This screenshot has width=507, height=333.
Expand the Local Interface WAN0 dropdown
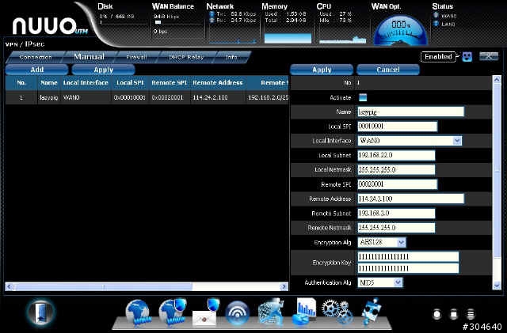pyautogui.click(x=457, y=141)
